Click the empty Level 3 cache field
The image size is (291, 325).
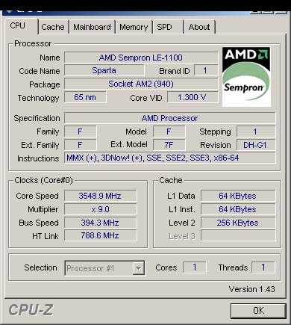click(x=238, y=235)
